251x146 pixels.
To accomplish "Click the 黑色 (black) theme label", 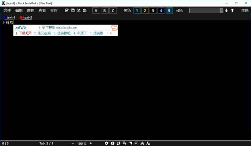I will 127,11.
